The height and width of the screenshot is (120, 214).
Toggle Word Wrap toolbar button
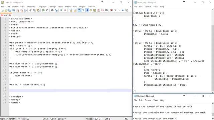click(80, 10)
